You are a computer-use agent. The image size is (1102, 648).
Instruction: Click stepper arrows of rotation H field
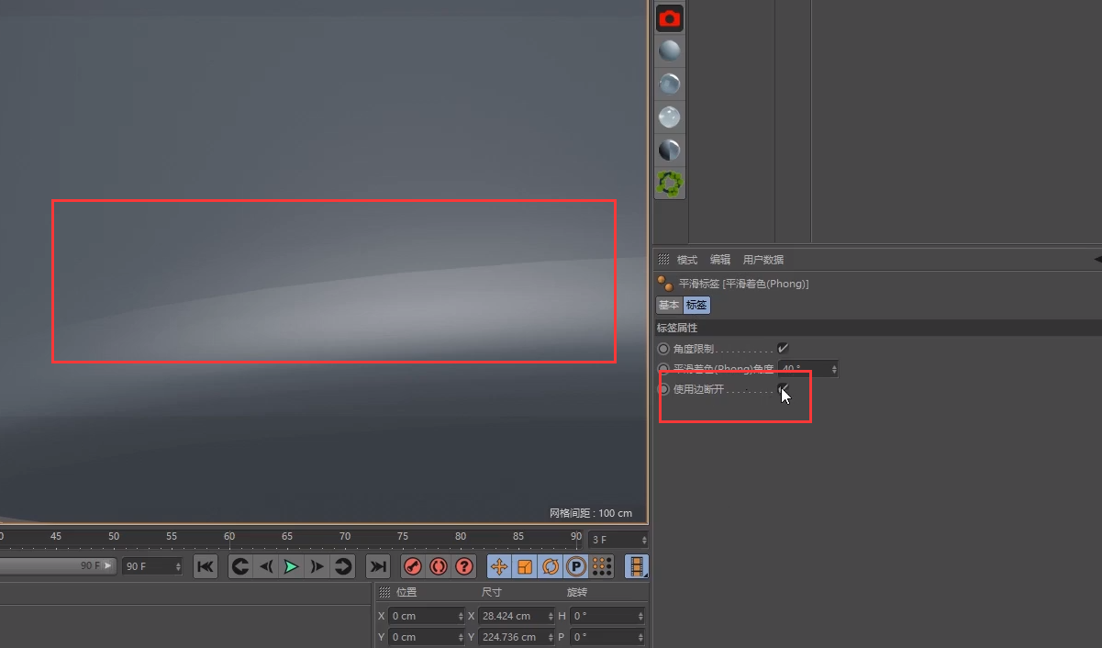(x=641, y=616)
